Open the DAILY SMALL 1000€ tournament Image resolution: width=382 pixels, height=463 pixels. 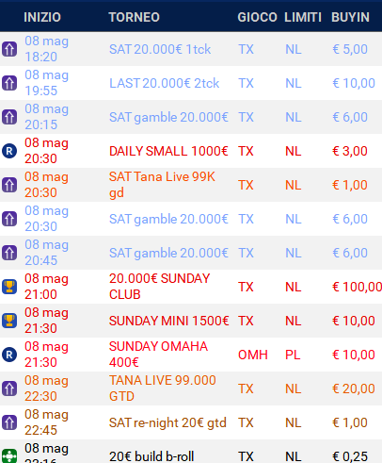[168, 151]
